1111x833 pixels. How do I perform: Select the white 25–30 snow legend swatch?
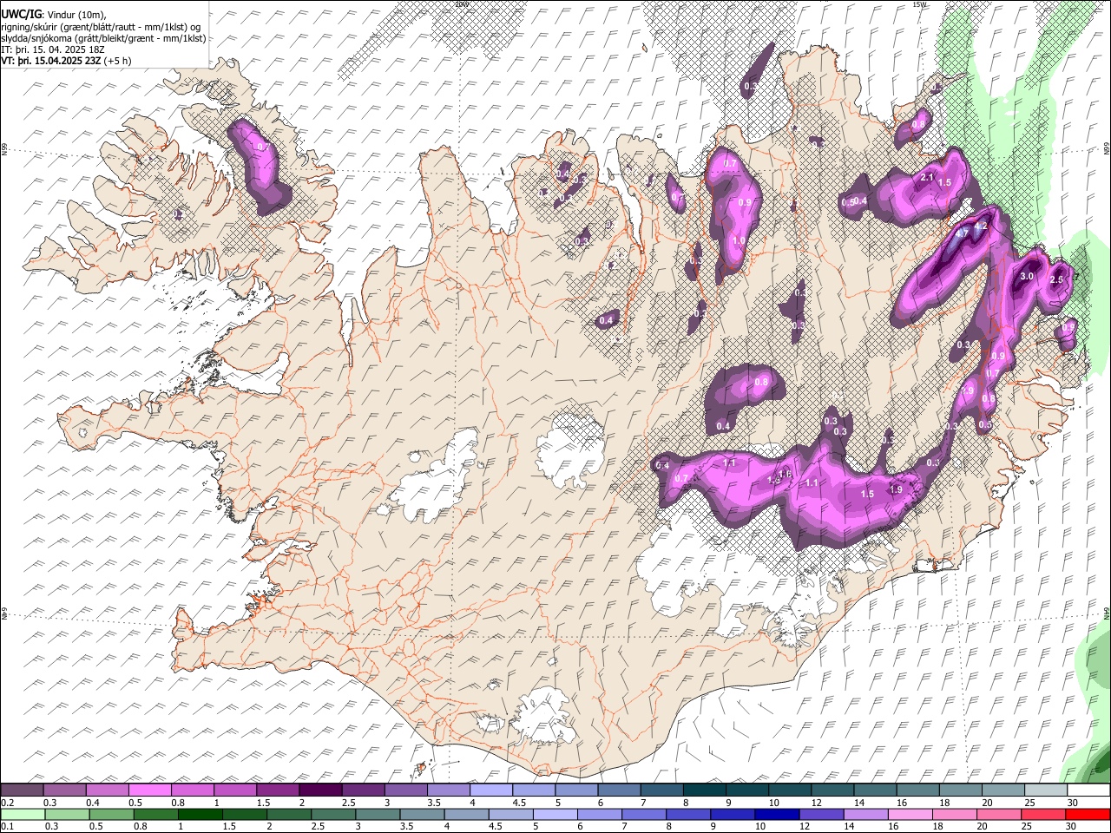click(1047, 790)
